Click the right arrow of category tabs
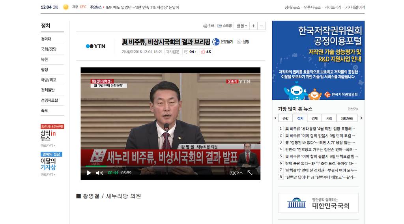 361,118
